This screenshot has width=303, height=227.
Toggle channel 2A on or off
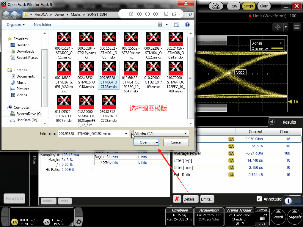click(x=46, y=222)
